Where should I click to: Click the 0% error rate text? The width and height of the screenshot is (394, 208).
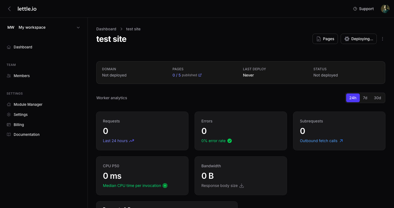click(x=213, y=141)
